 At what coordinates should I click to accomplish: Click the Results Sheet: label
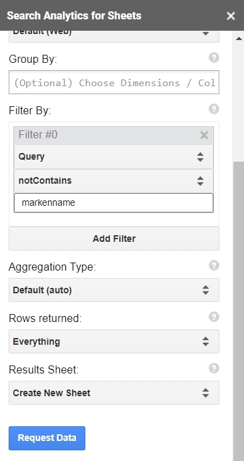[x=44, y=369]
